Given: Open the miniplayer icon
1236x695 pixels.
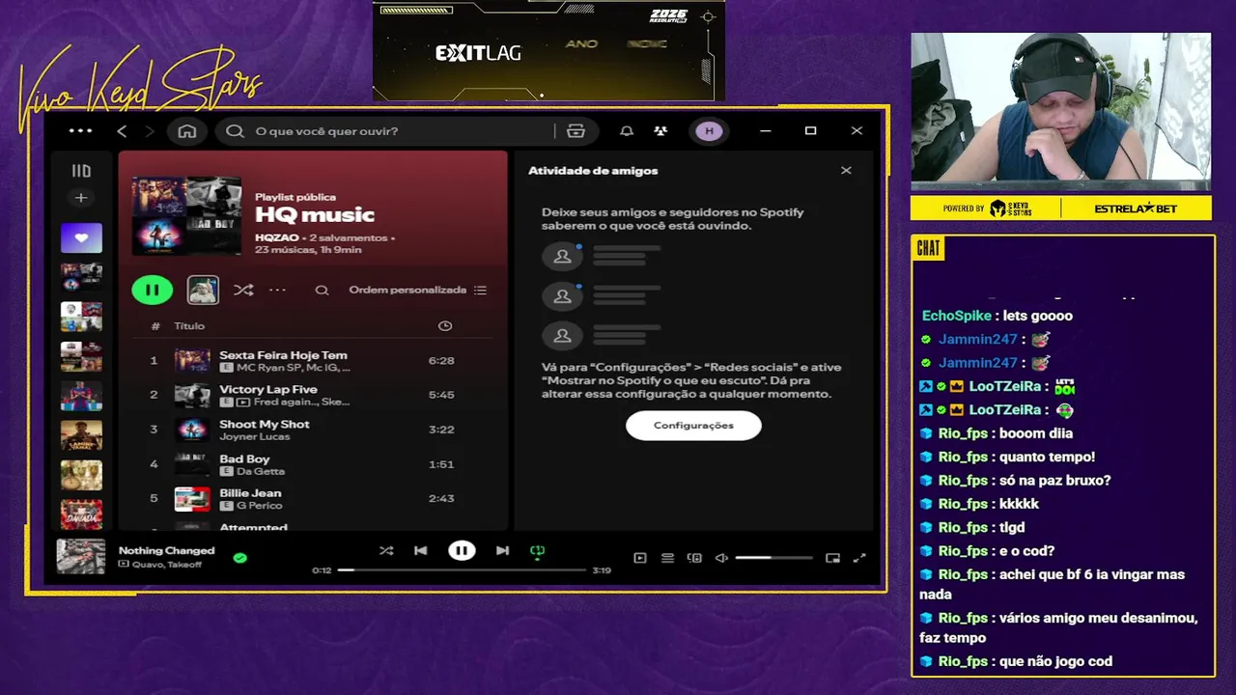Looking at the screenshot, I should [x=832, y=558].
